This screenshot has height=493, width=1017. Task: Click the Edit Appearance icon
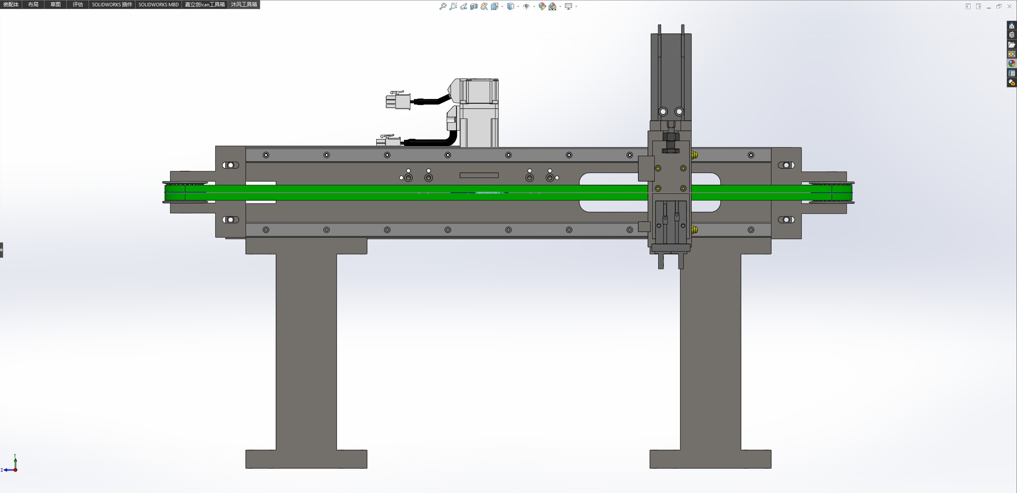pos(542,6)
